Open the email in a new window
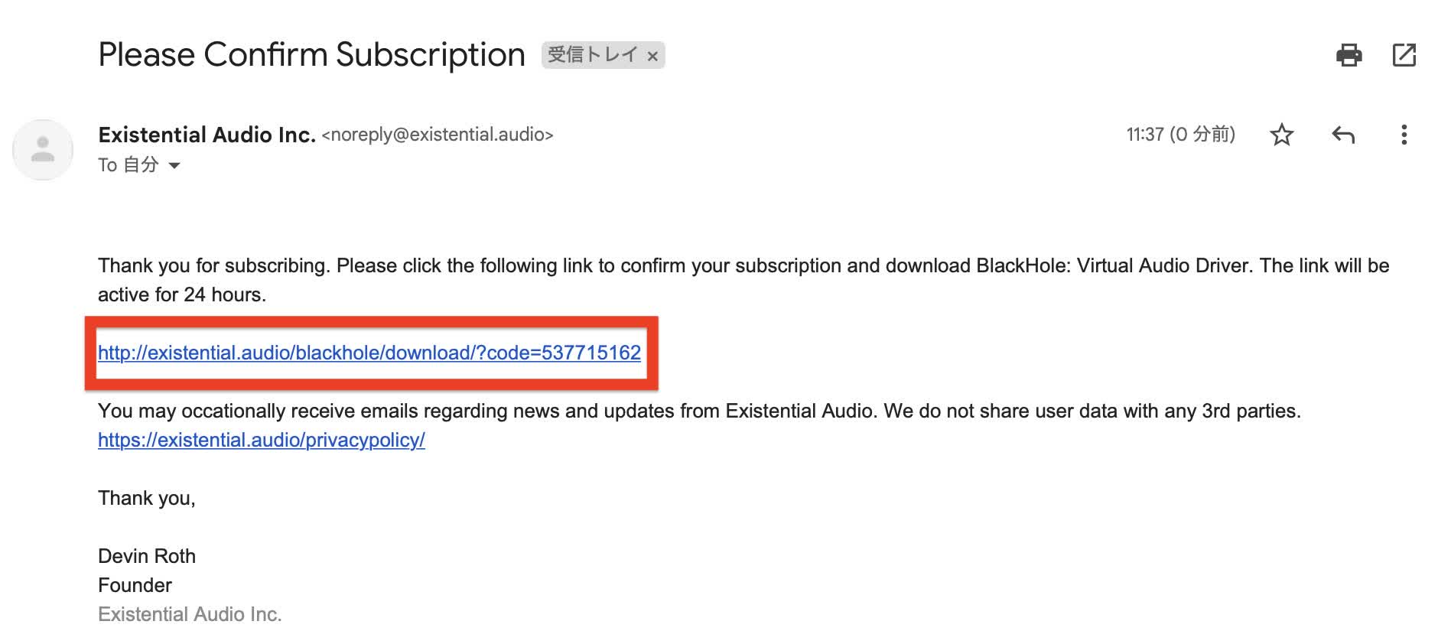This screenshot has height=644, width=1438. (1404, 55)
